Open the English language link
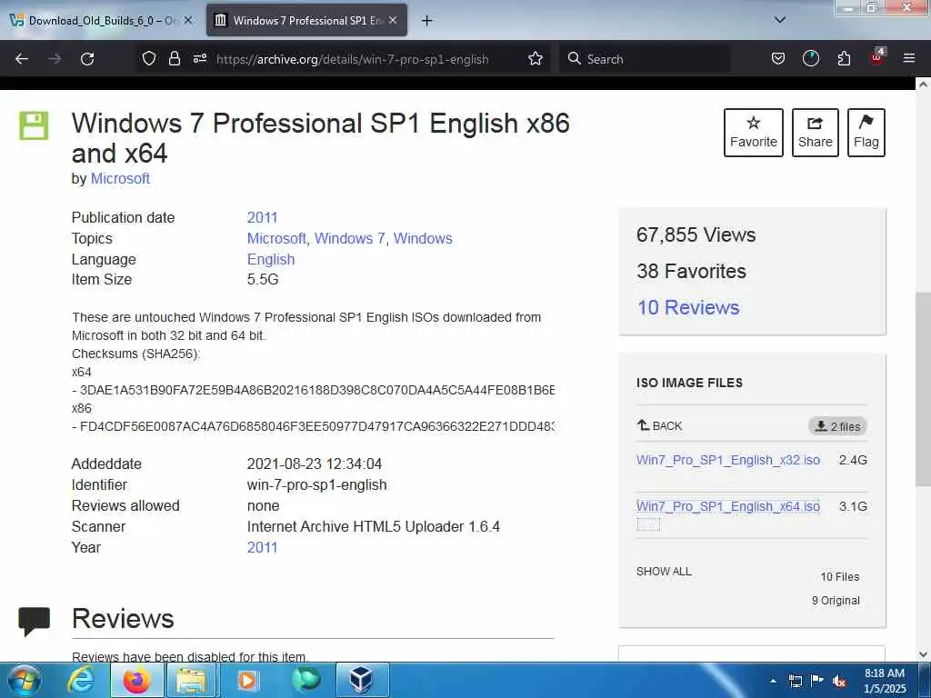The image size is (931, 698). click(271, 259)
